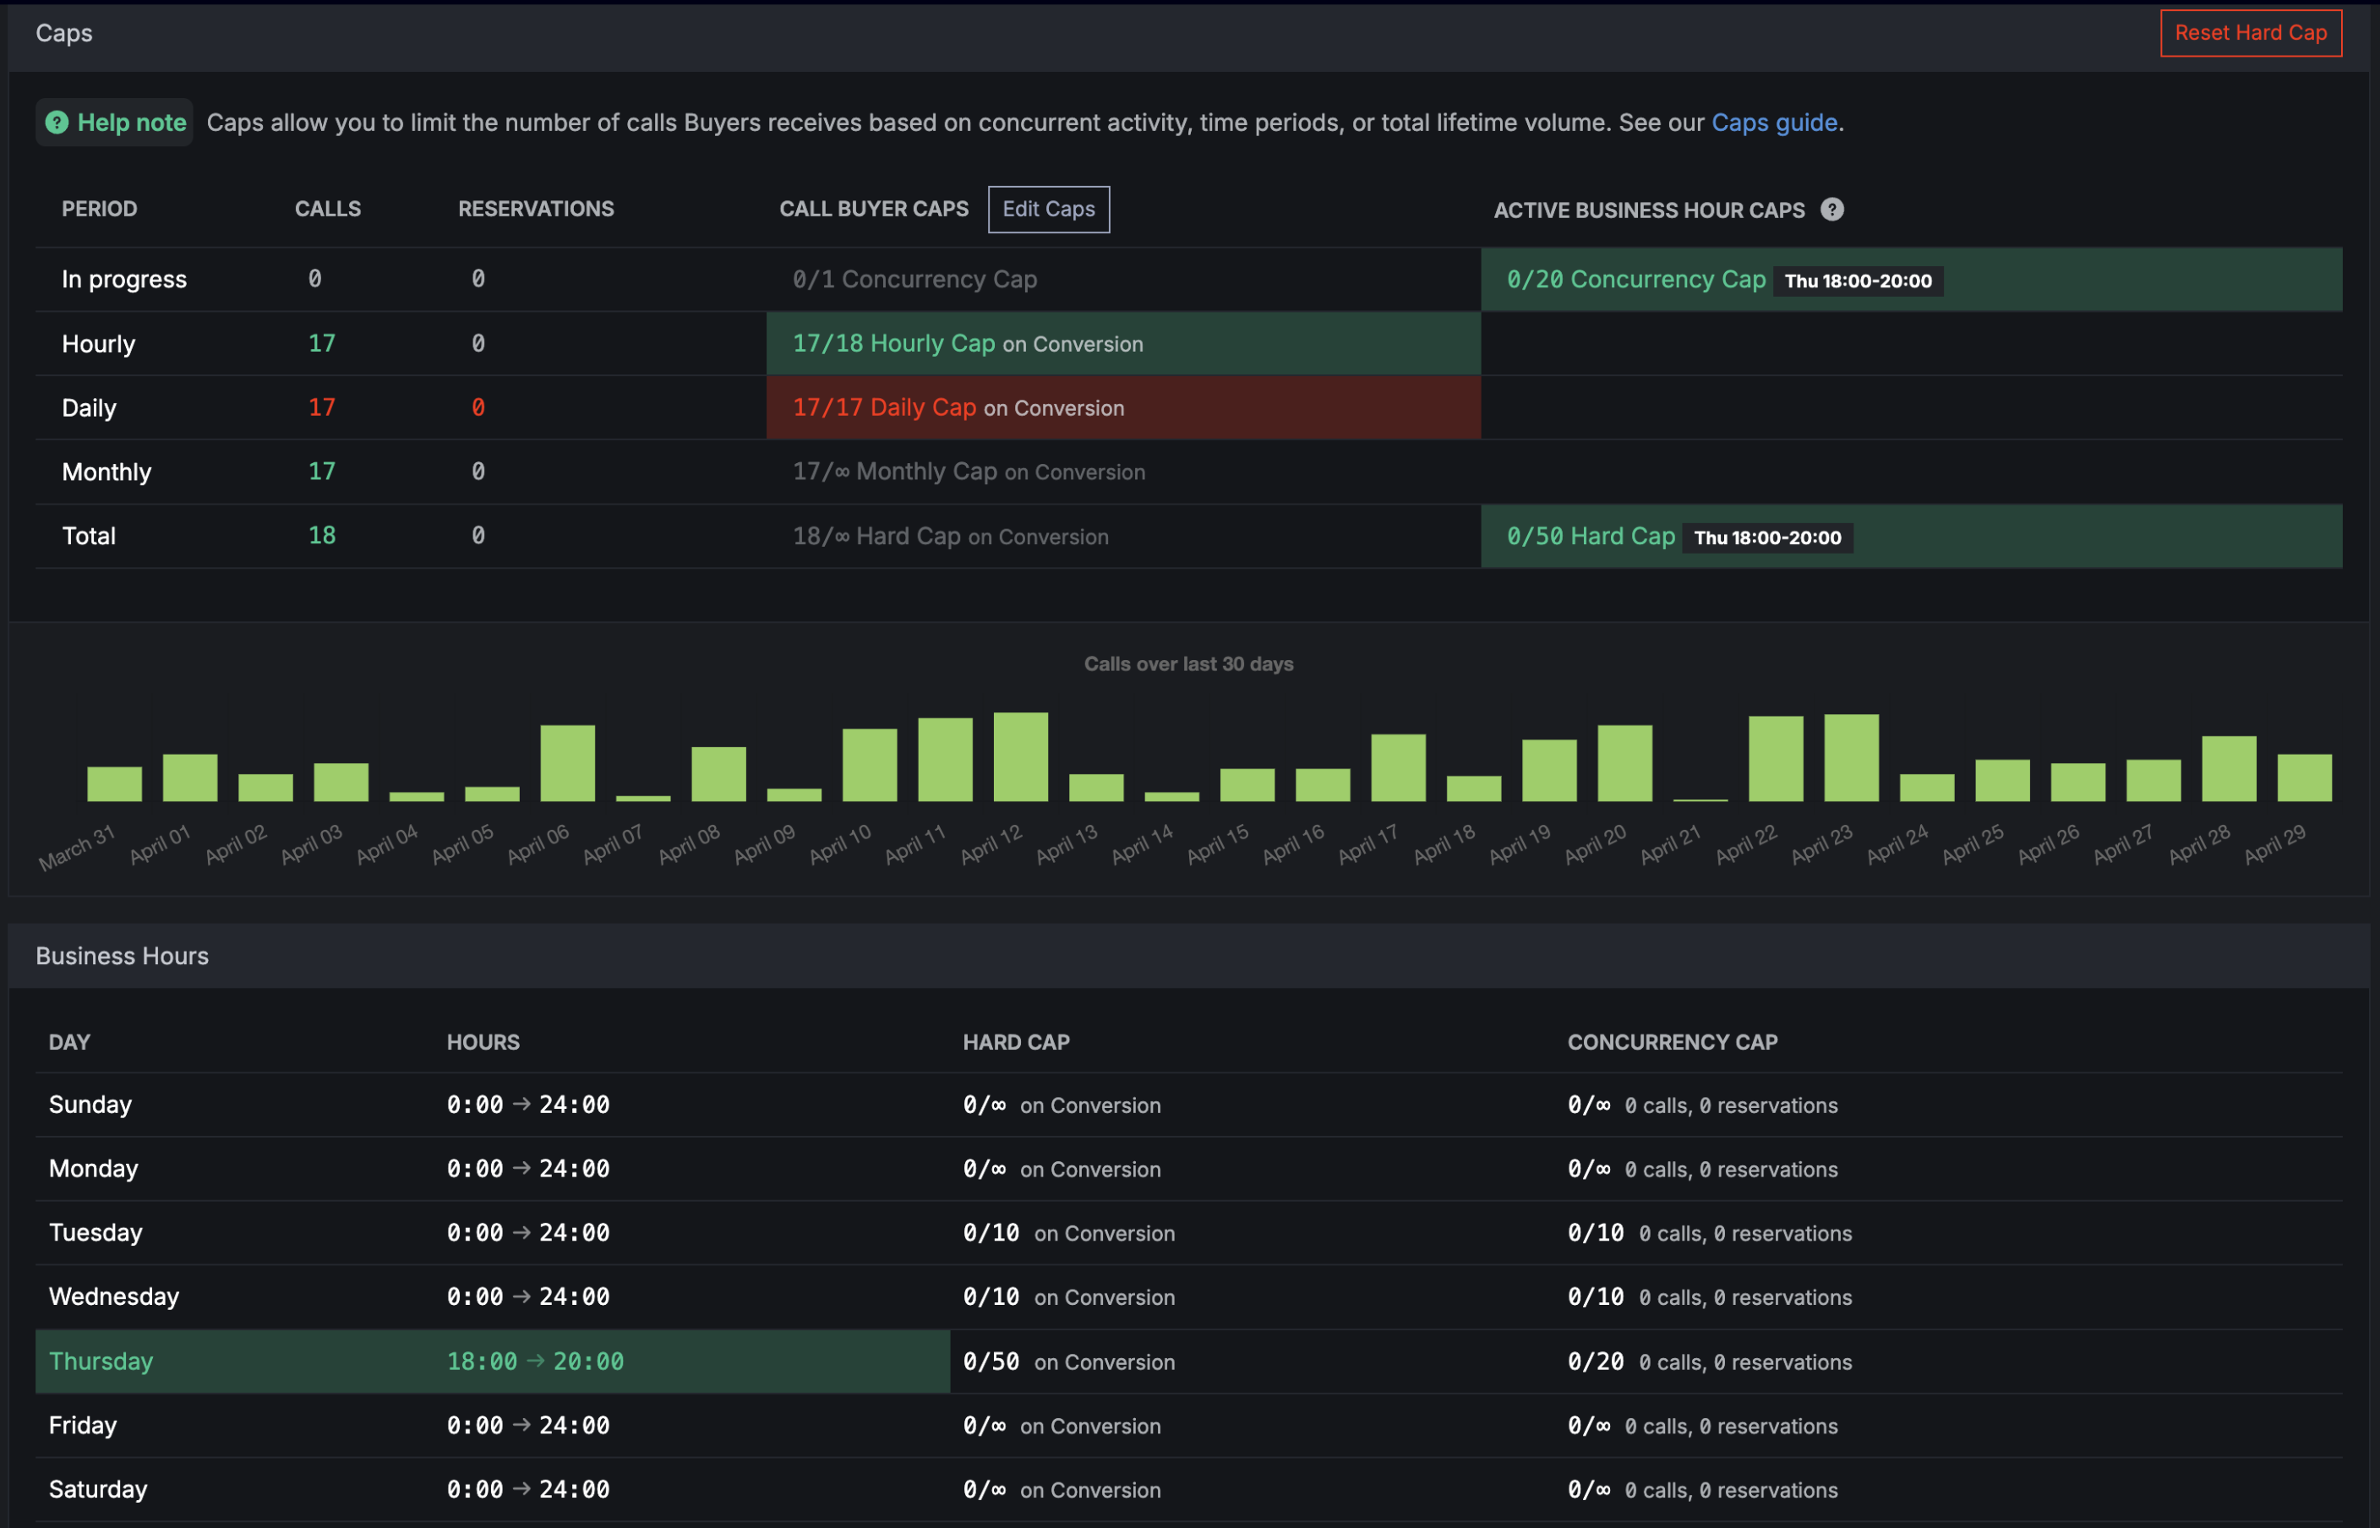The image size is (2380, 1528).
Task: Click the 0/20 Concurrency Cap business hour cell
Action: point(1911,280)
